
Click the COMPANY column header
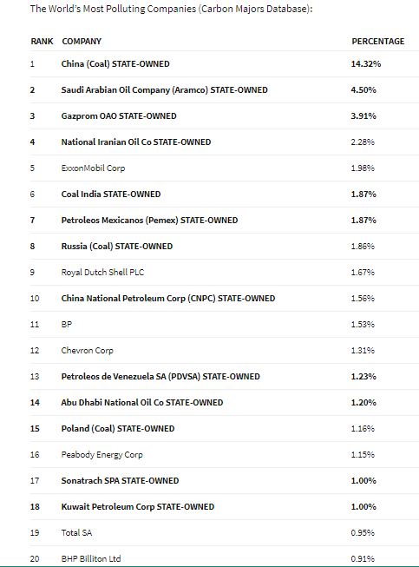pos(82,41)
